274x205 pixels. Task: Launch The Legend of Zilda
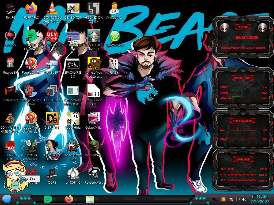click(73, 146)
